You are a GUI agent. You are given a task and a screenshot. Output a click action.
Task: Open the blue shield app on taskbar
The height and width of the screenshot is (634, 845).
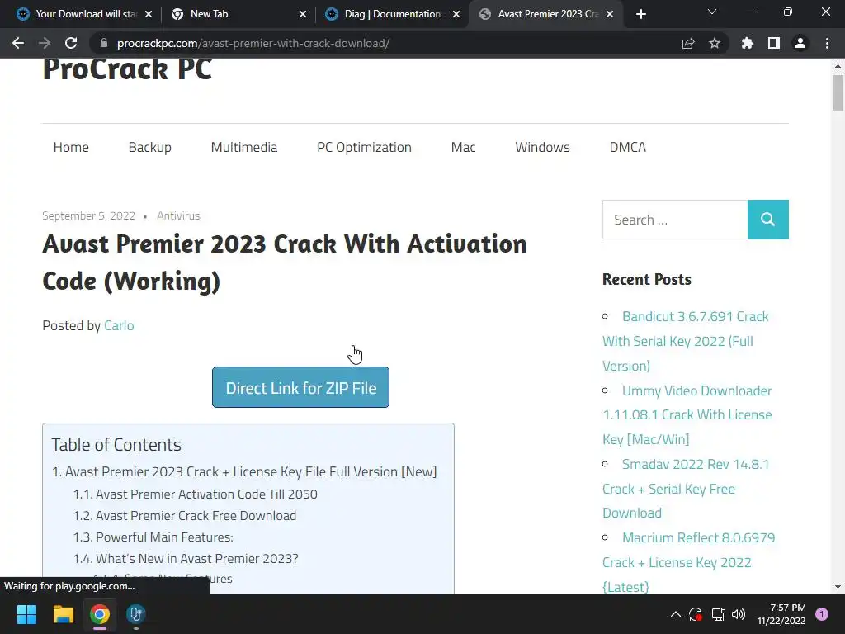[136, 614]
